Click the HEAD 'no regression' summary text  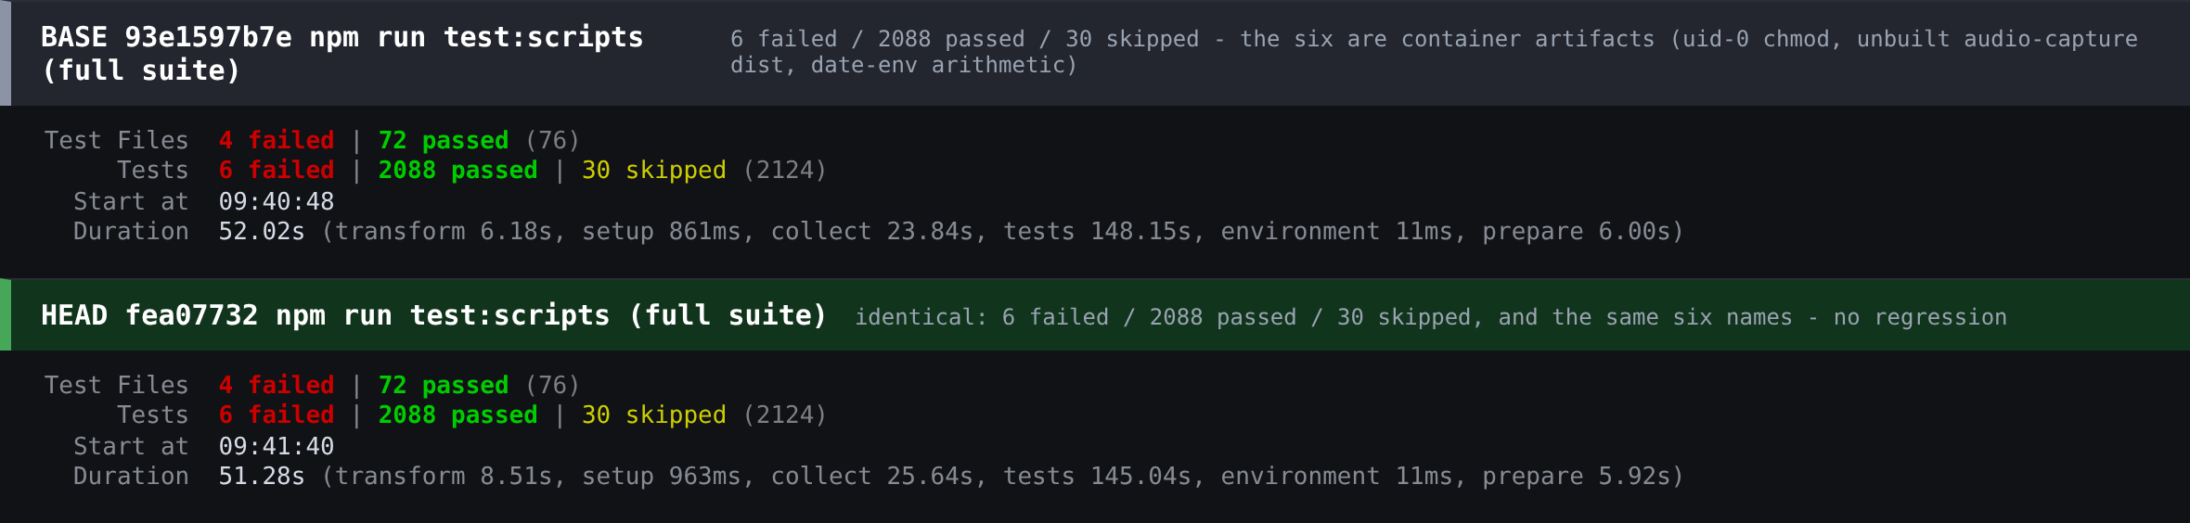click(1430, 317)
